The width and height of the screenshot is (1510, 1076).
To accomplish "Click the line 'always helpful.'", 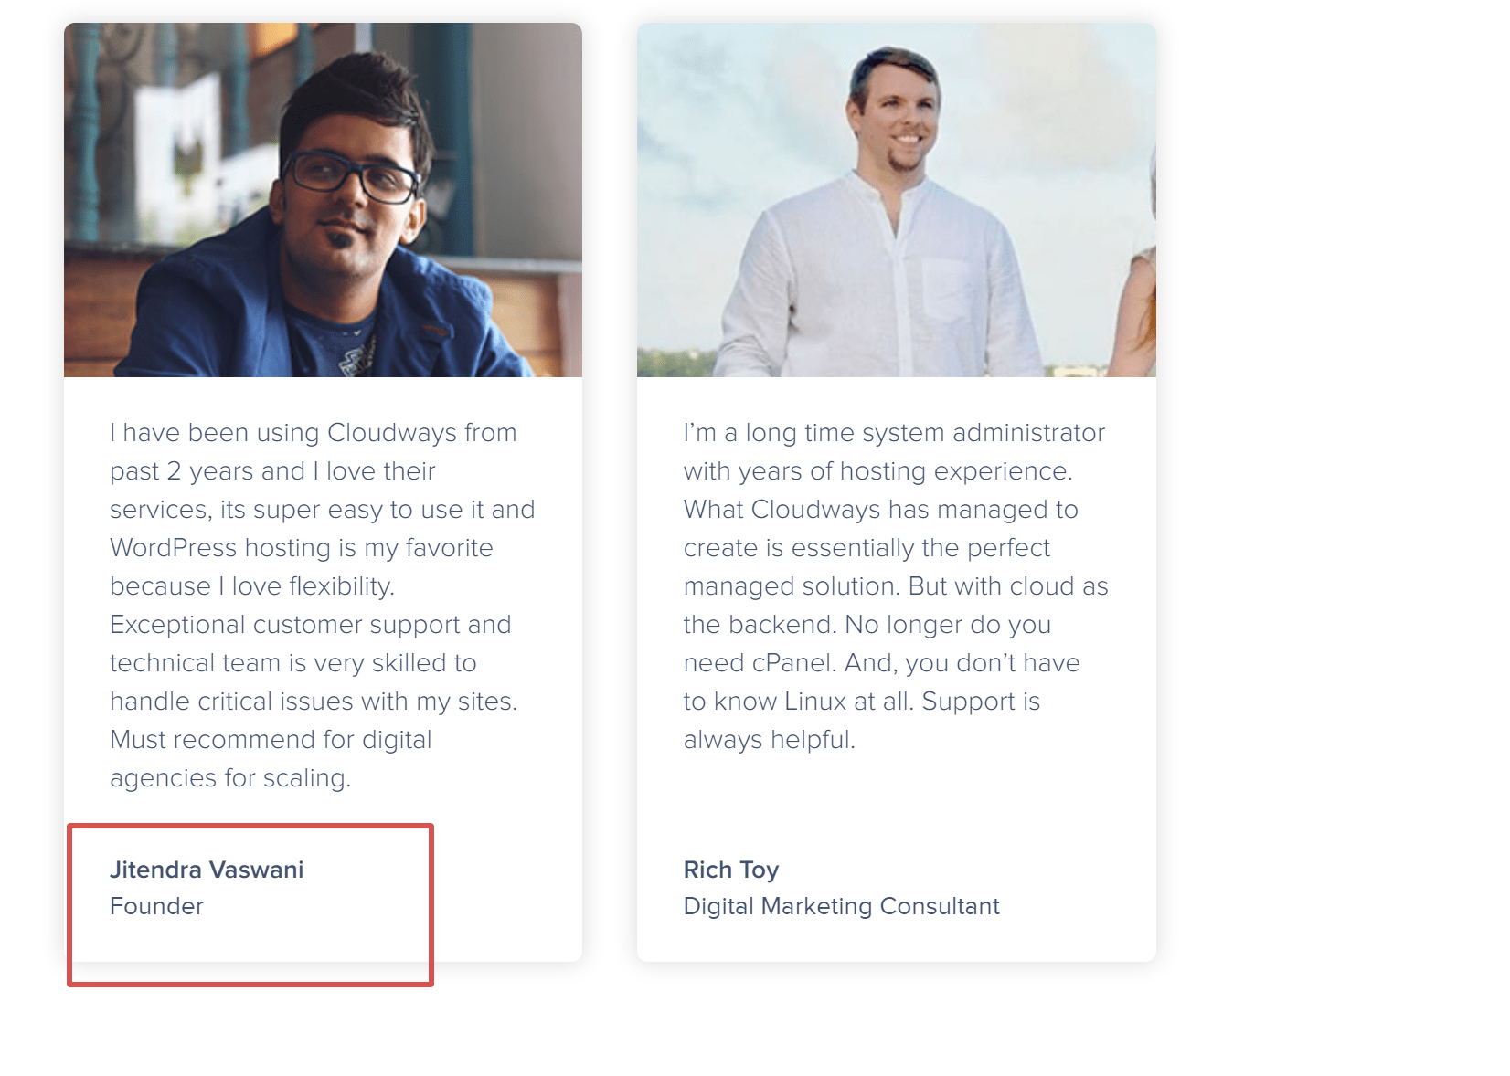I will click(770, 739).
